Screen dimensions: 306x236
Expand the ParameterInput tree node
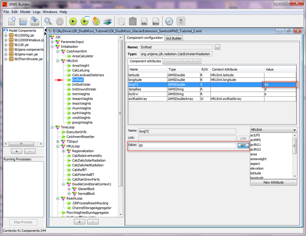52,42
